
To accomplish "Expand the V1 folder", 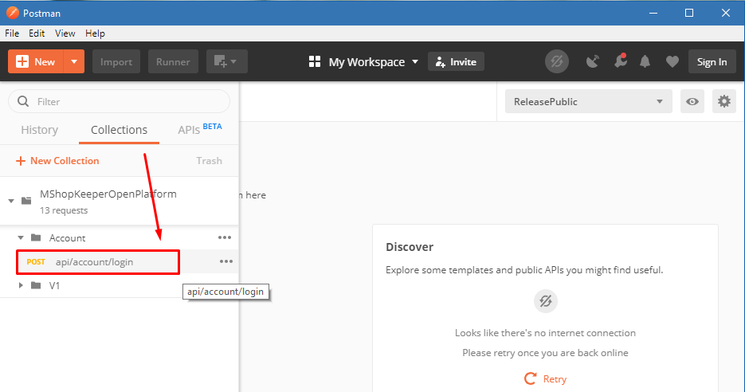I will 21,285.
